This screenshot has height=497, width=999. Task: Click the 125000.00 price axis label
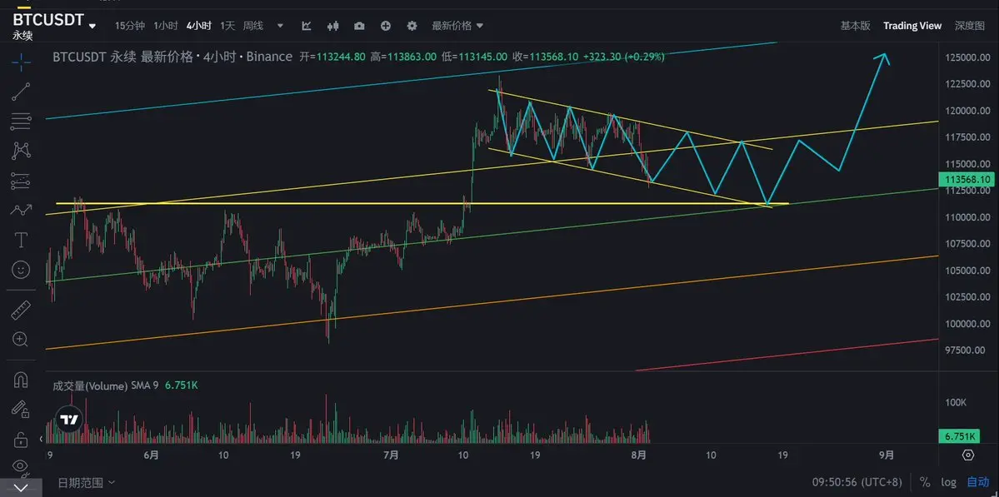coord(967,58)
